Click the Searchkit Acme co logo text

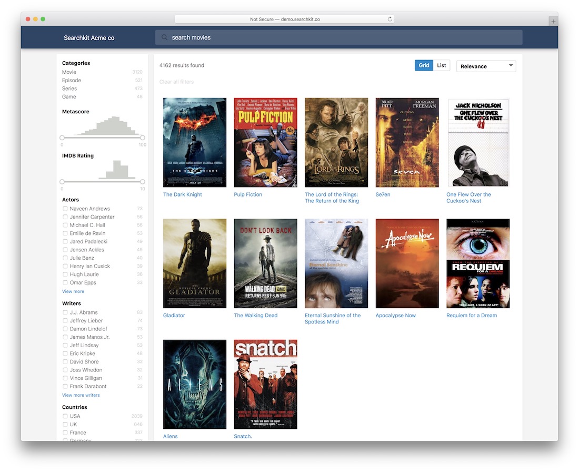point(89,38)
